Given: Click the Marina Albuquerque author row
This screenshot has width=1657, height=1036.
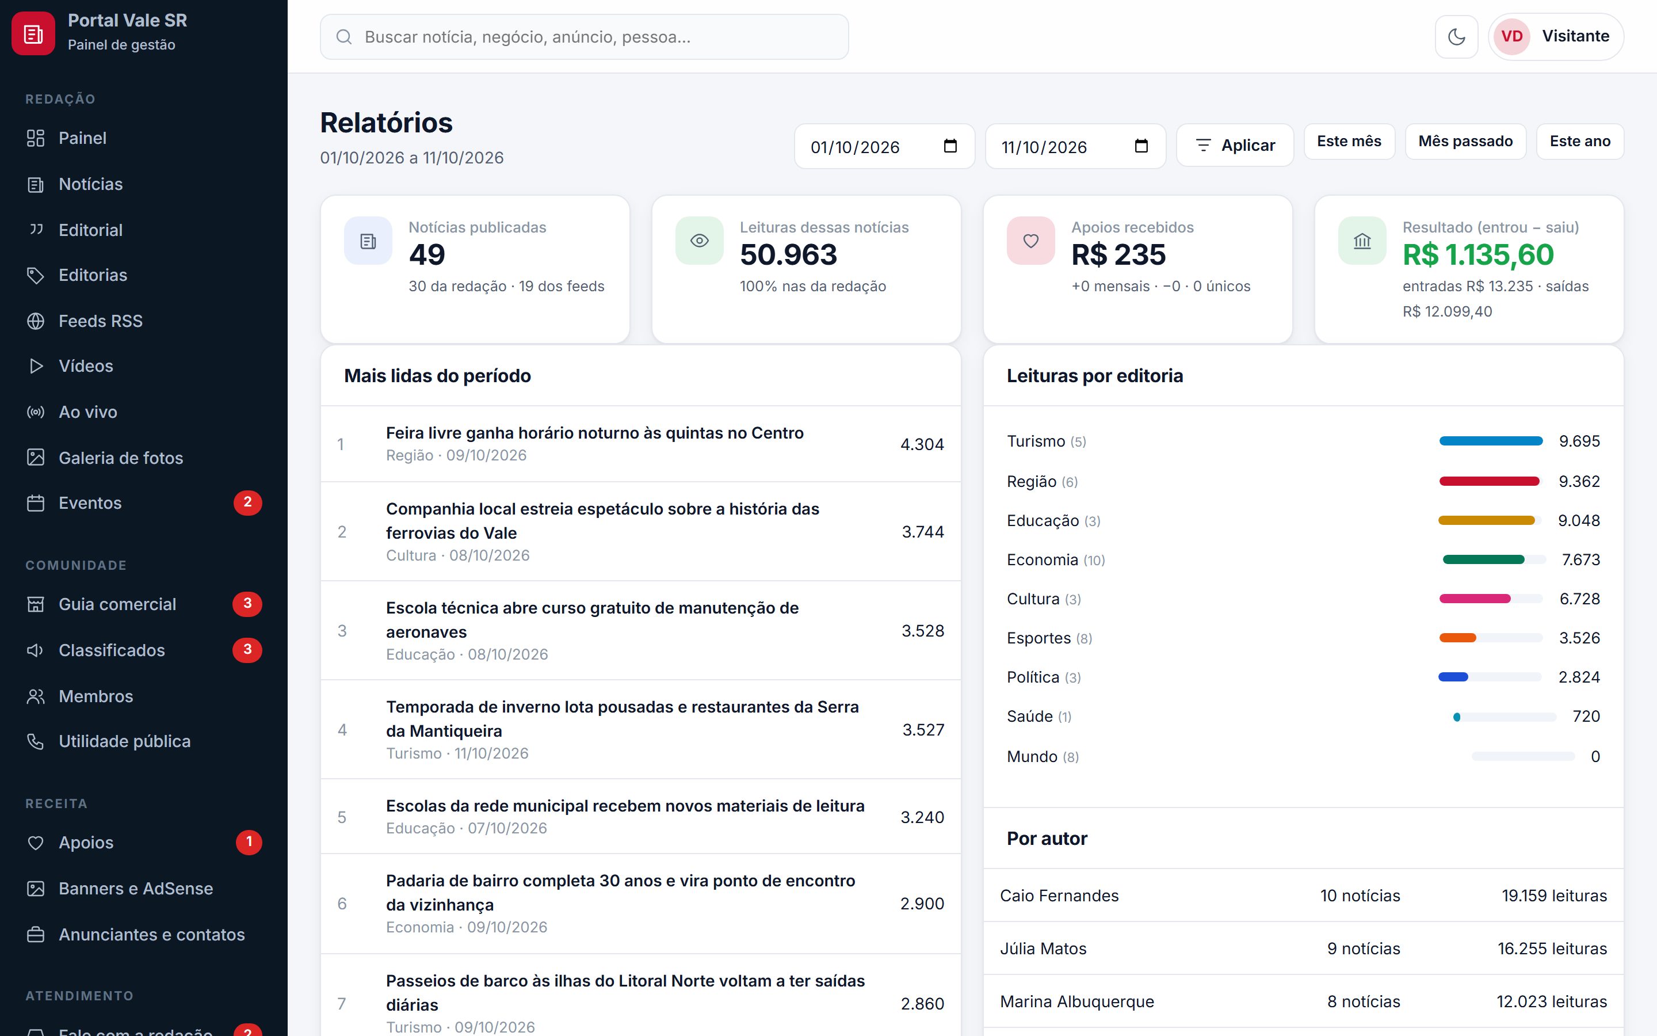Looking at the screenshot, I should [x=1303, y=1001].
